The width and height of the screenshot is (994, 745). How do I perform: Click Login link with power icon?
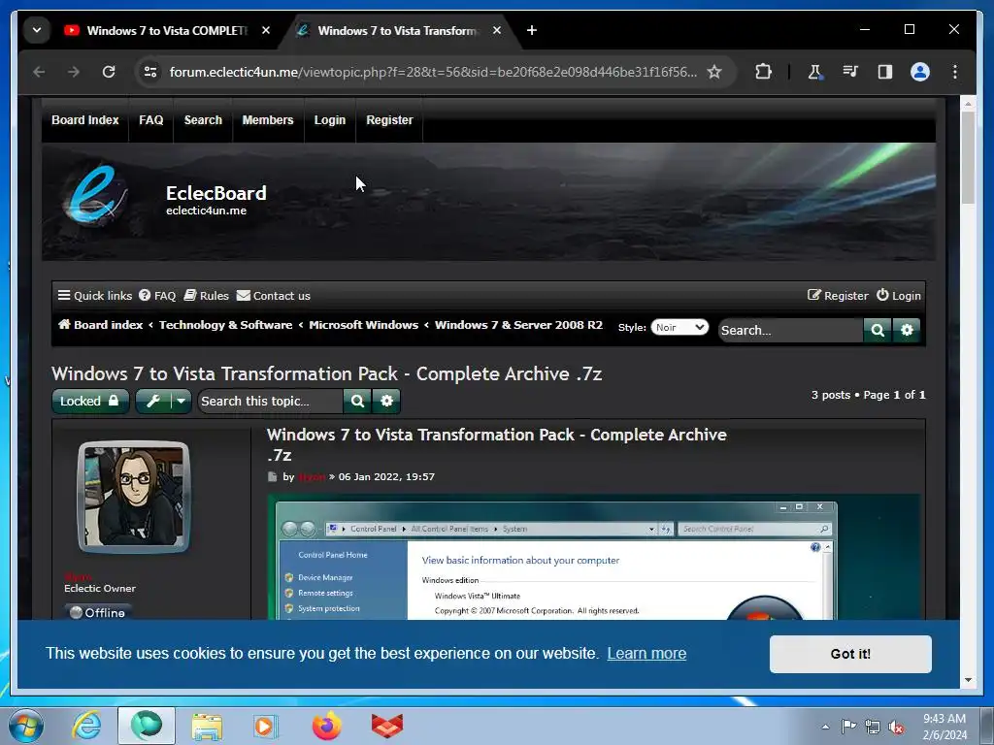tap(898, 296)
